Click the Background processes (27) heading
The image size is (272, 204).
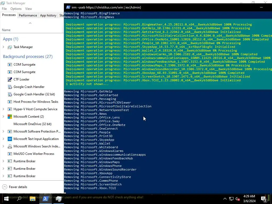coord(28,57)
